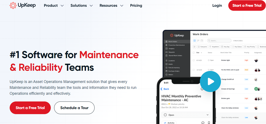Click the Broken light work order title
This screenshot has height=124, width=266.
(x=226, y=60)
